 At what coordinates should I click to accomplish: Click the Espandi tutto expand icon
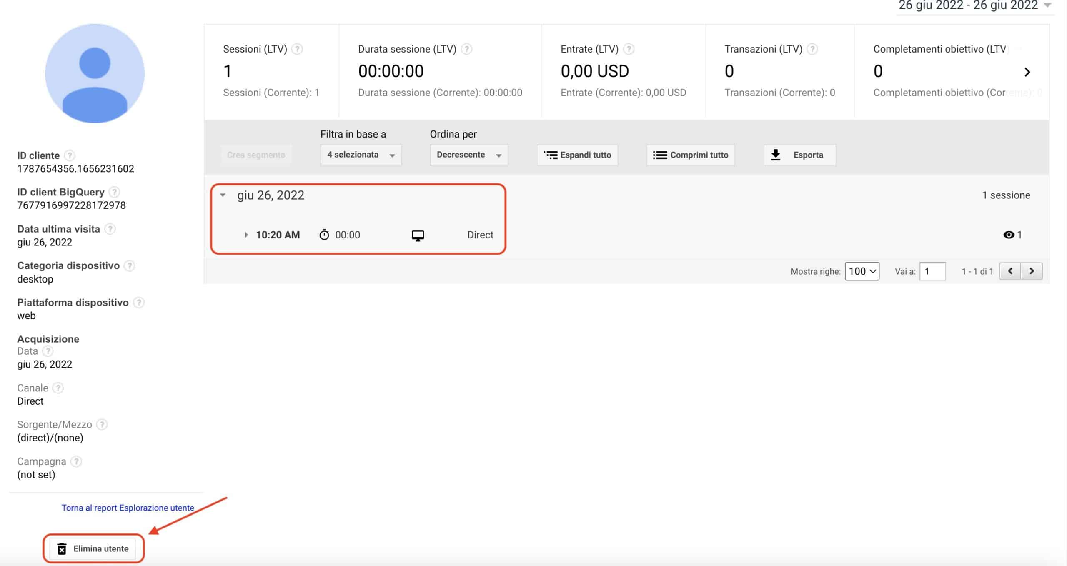[551, 155]
